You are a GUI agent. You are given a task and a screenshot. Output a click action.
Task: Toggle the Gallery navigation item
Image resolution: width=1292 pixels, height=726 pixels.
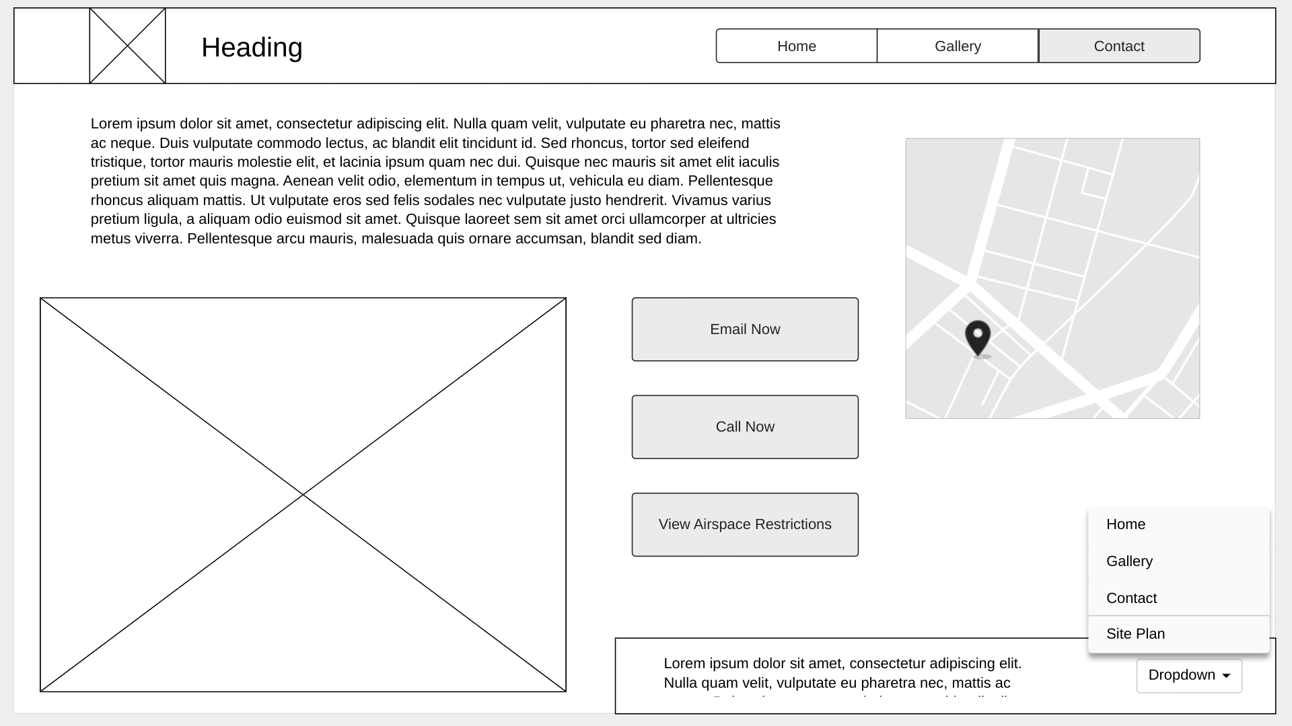click(x=958, y=46)
